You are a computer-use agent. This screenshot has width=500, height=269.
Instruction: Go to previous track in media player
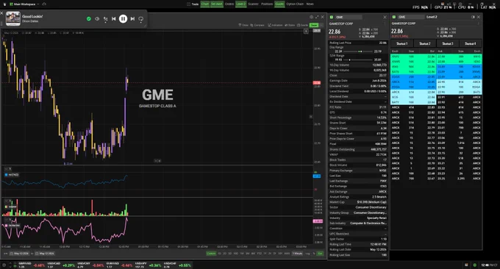[113, 19]
